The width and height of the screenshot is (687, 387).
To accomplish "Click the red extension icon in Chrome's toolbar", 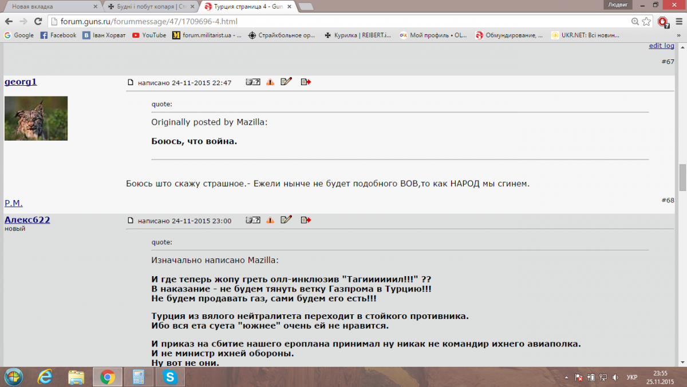I will coord(663,22).
